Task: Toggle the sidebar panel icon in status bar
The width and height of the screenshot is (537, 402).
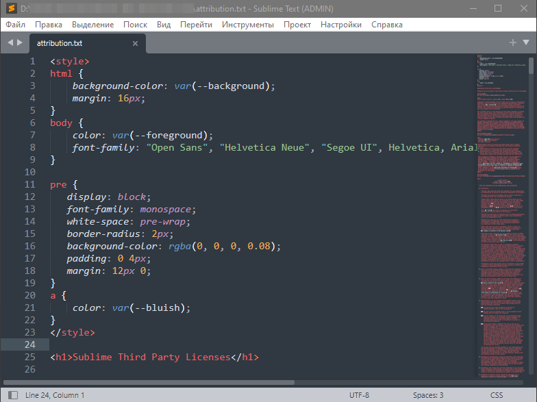Action: pos(13,394)
